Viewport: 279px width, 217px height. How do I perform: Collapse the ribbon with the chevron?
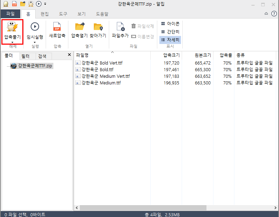pyautogui.click(x=266, y=14)
